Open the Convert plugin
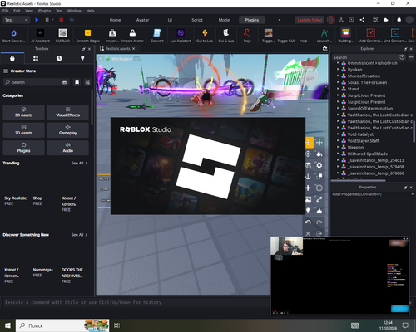Viewport: 416px width, 332px height. [157, 36]
